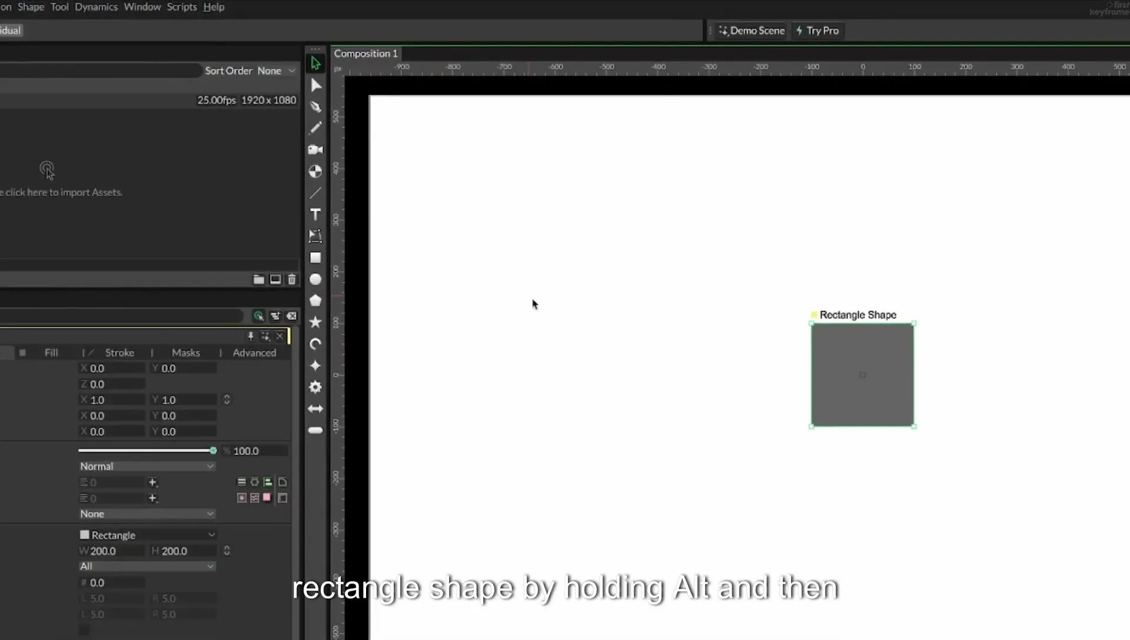The height and width of the screenshot is (640, 1130).
Task: Open the Tool menu
Action: pos(59,7)
